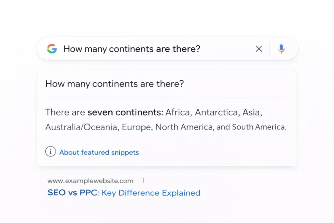Viewport: 334px width, 223px height.
Task: Activate voice input with the mic icon
Action: click(x=281, y=48)
